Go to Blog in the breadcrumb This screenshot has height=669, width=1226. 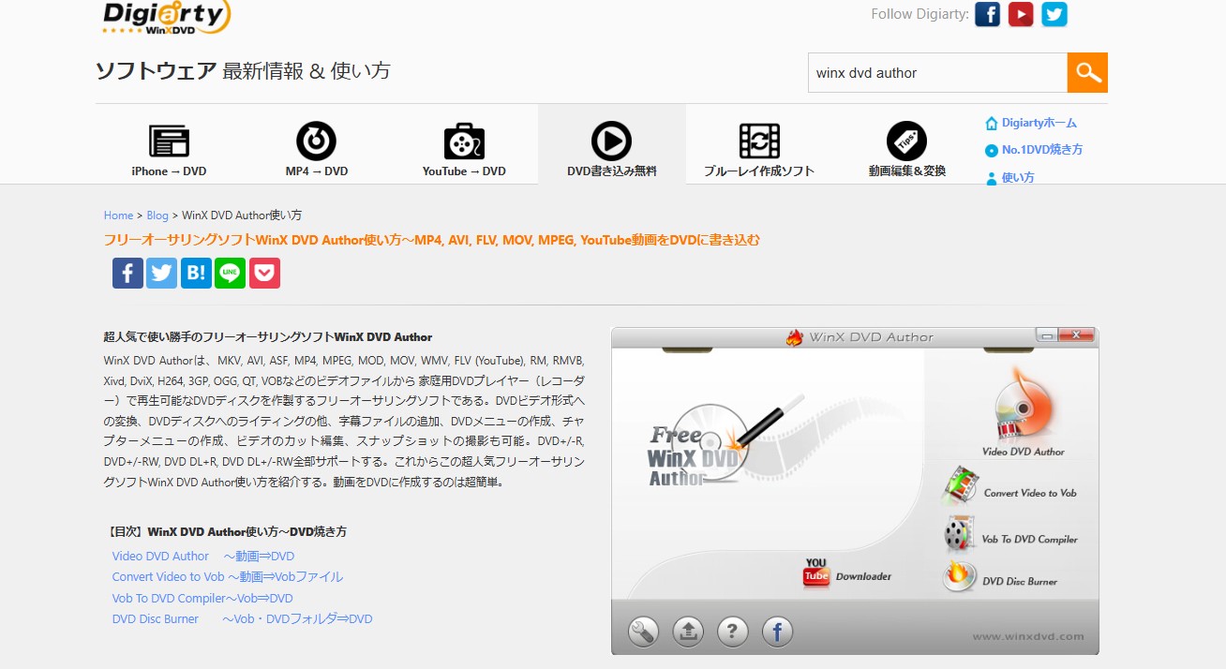click(157, 216)
